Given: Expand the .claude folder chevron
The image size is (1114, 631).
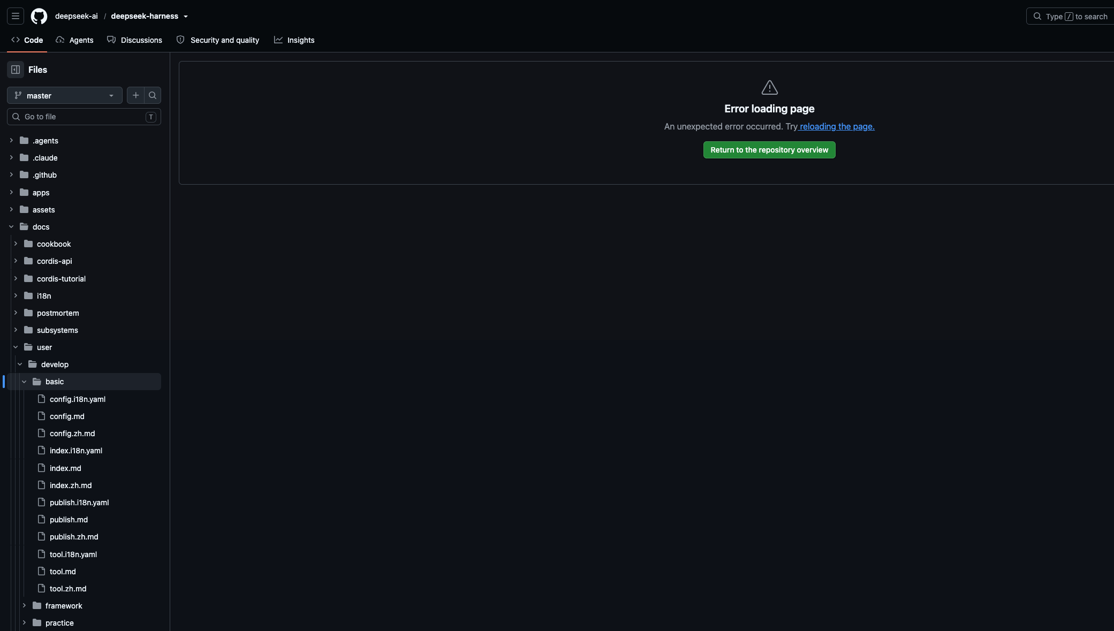Looking at the screenshot, I should pyautogui.click(x=11, y=157).
